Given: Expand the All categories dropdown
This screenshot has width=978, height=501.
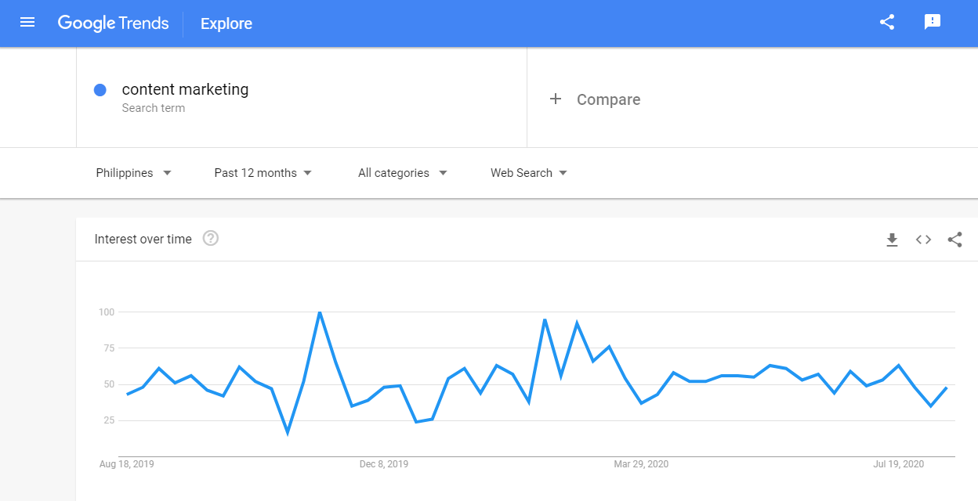Looking at the screenshot, I should (x=402, y=173).
